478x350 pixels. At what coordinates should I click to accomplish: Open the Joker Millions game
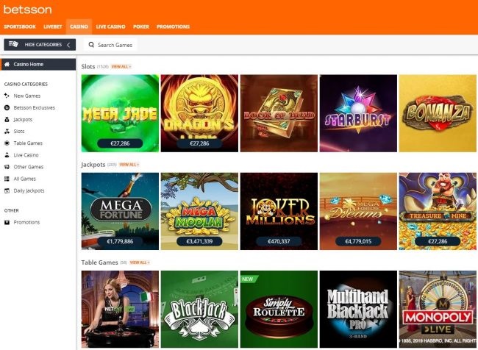click(279, 211)
